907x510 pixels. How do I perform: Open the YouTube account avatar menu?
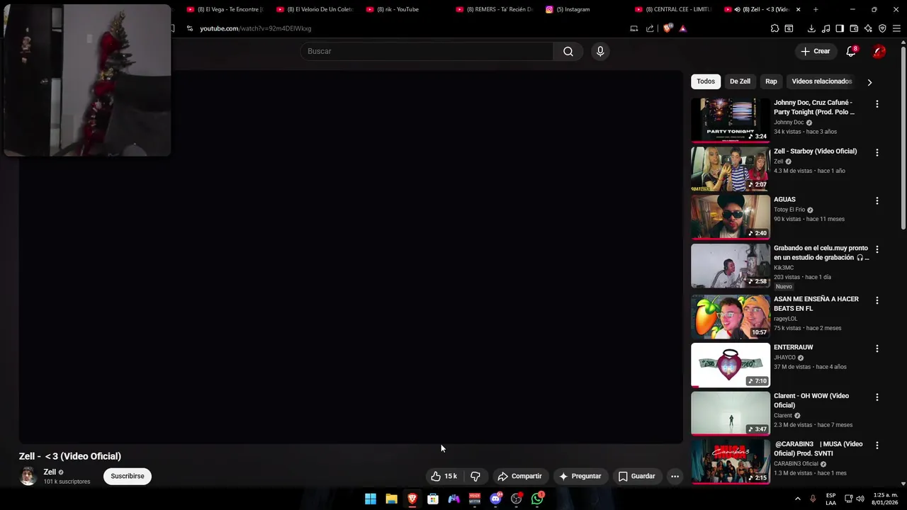click(x=879, y=51)
